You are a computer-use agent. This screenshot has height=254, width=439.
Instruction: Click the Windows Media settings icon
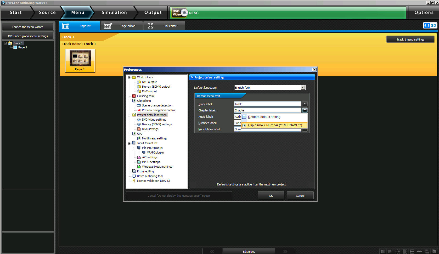click(139, 167)
